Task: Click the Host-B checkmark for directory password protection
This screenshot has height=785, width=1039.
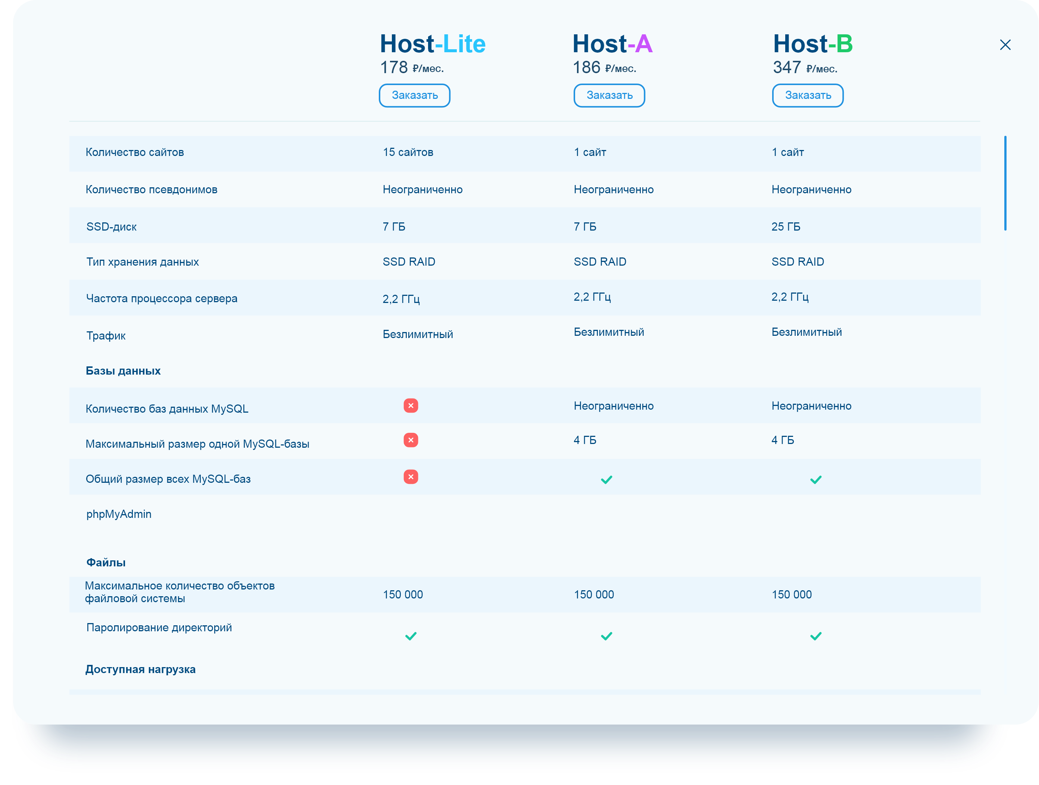Action: (x=816, y=637)
